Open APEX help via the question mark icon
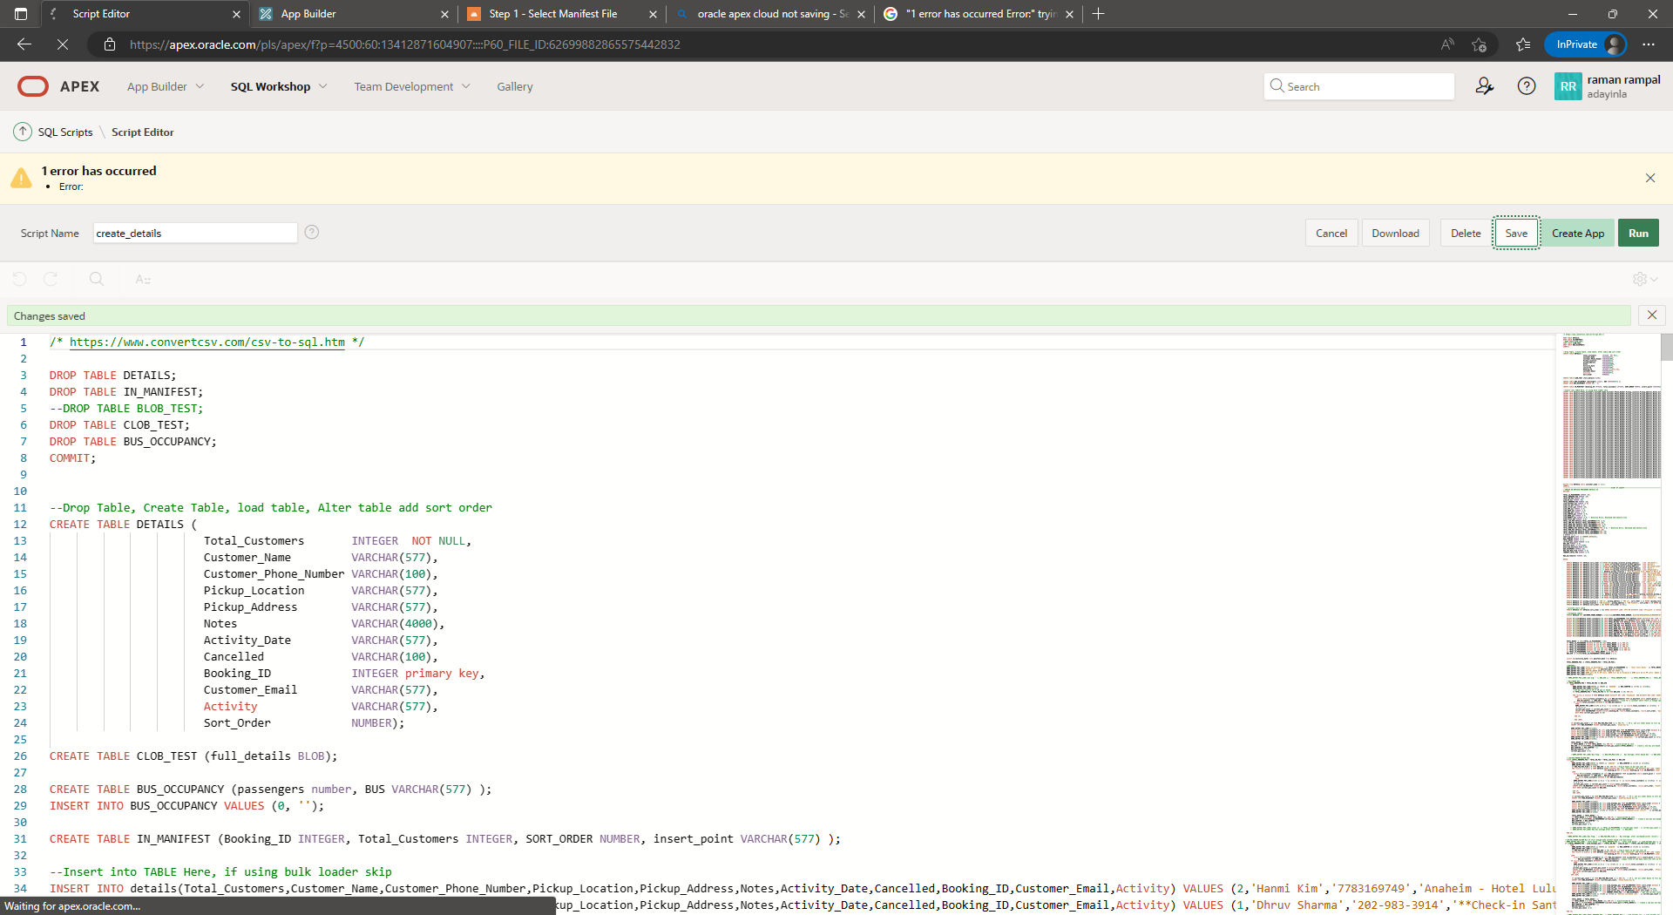1673x915 pixels. coord(1526,86)
